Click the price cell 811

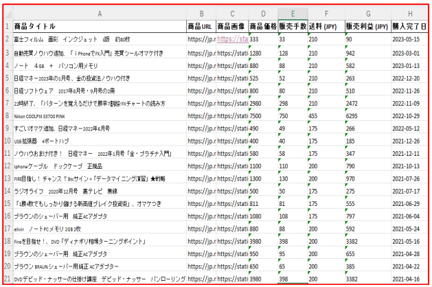click(263, 203)
